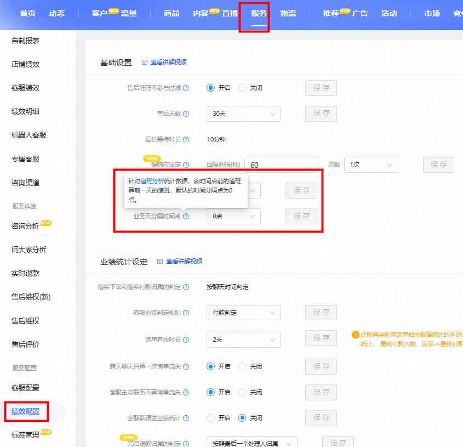Click video play icon next to 业绩统计设定
Image resolution: width=463 pixels, height=447 pixels.
(160, 261)
